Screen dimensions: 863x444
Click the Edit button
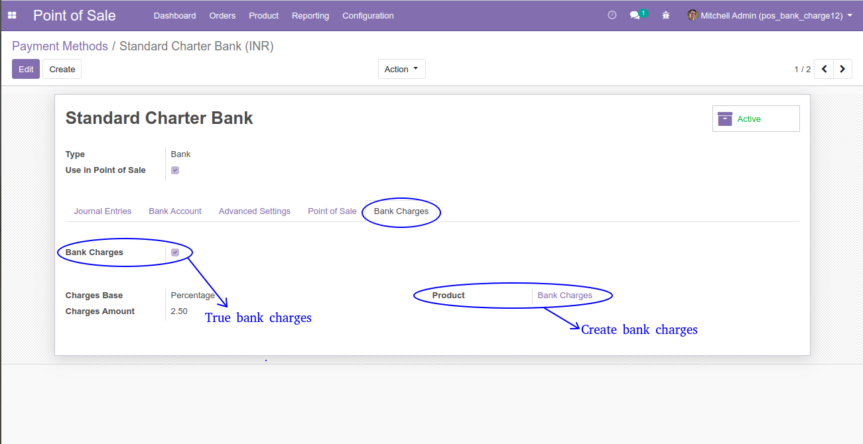(x=26, y=69)
